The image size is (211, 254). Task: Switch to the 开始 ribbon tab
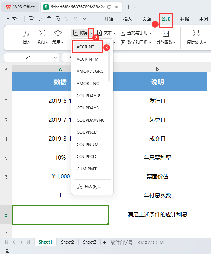(109, 19)
